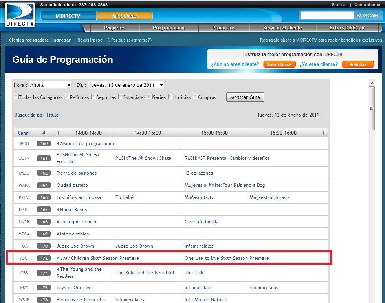385x303 pixels.
Task: Click scrollbar up arrow
Action: pos(372,83)
